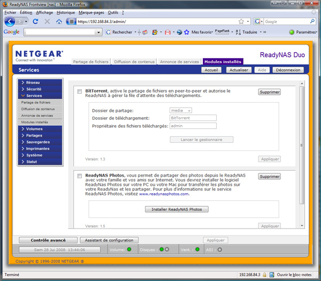Screen dimensions: 321x281
Task: Click the Stop loading X icon
Action: click(x=47, y=21)
